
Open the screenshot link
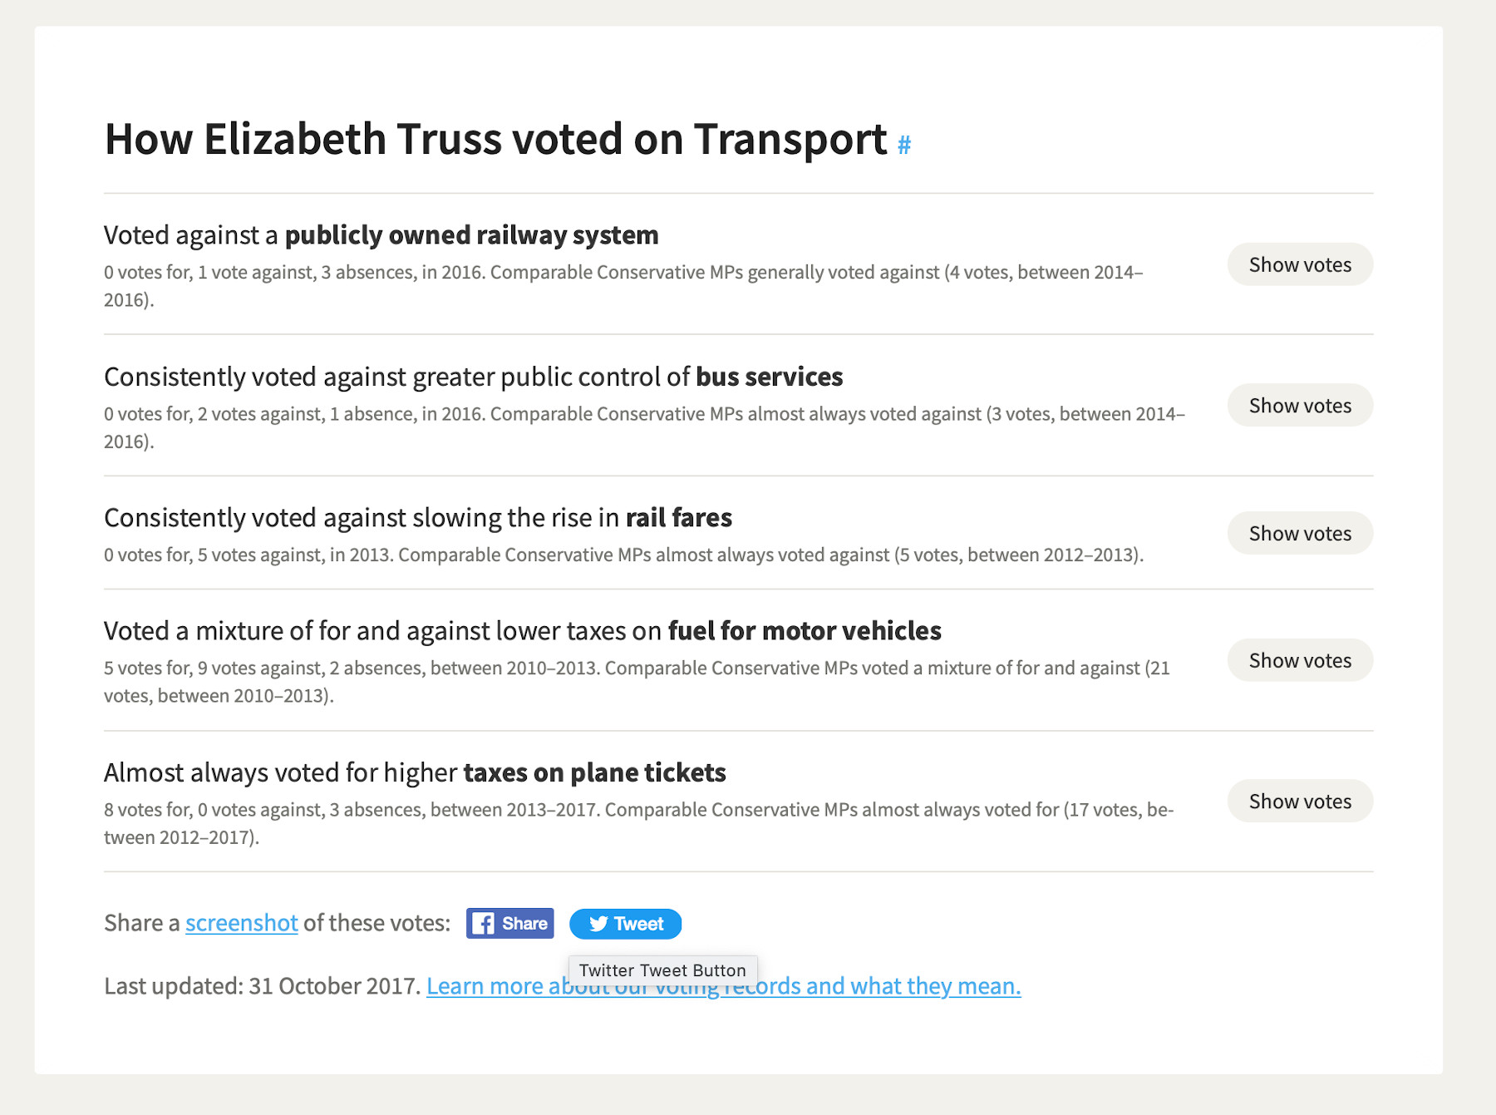tap(241, 923)
